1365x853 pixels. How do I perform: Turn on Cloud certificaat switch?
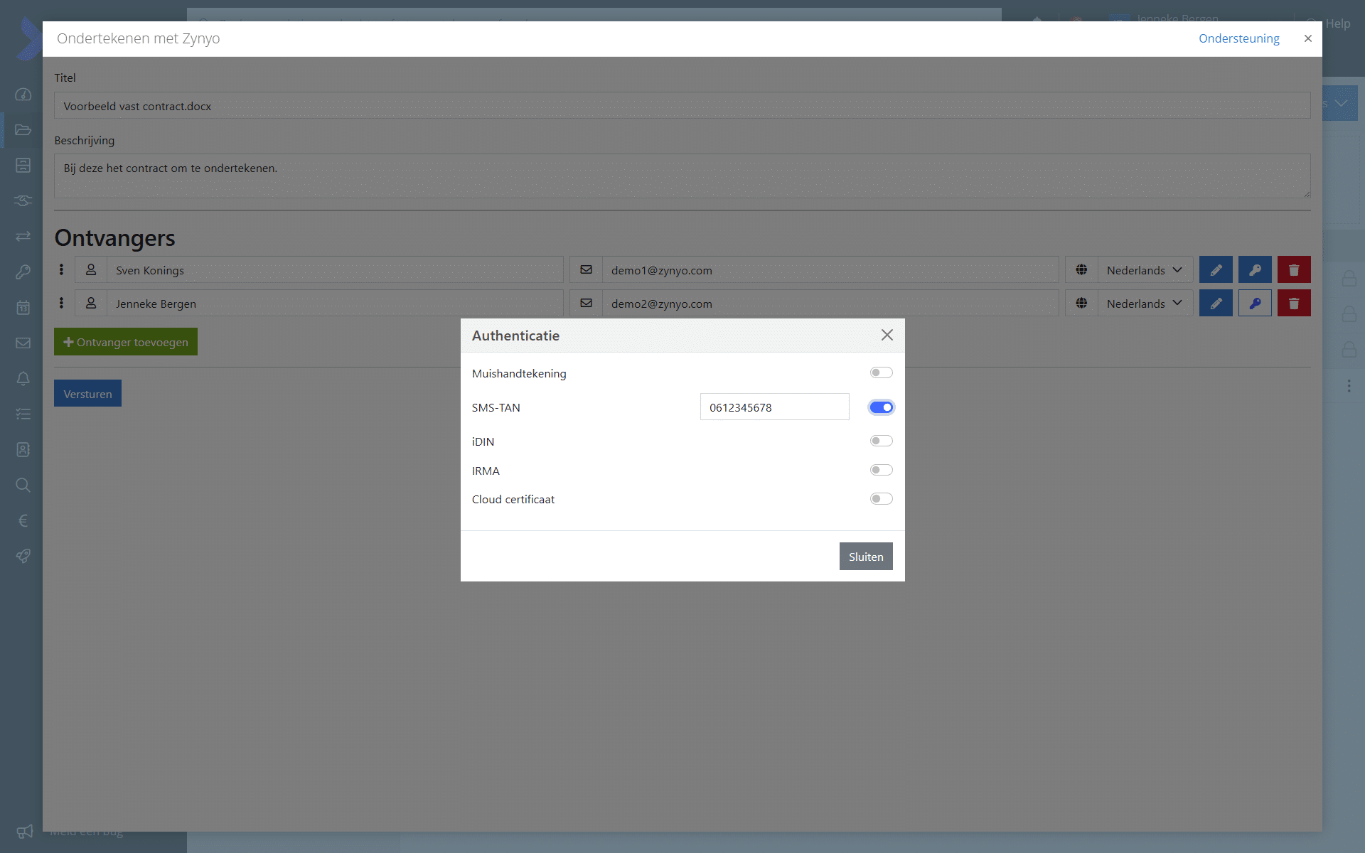881,499
